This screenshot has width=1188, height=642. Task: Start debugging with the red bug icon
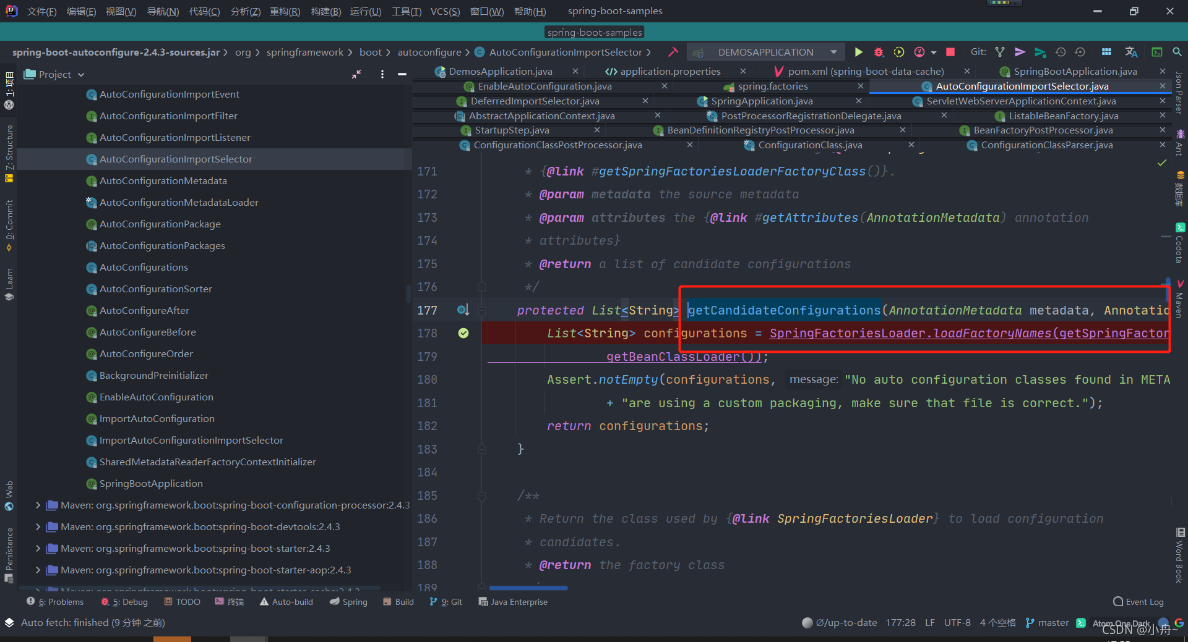pyautogui.click(x=879, y=52)
